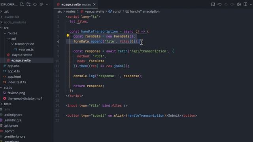This screenshot has width=253, height=142.
Task: Click the ESLint icon beside .eslintrc.cjs
Action: (x=1, y=120)
